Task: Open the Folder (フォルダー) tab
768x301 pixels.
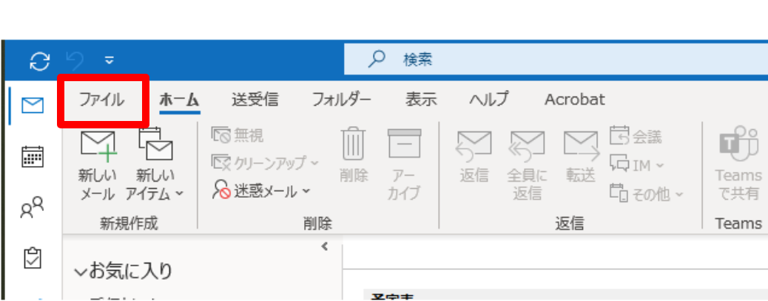Action: pyautogui.click(x=341, y=100)
